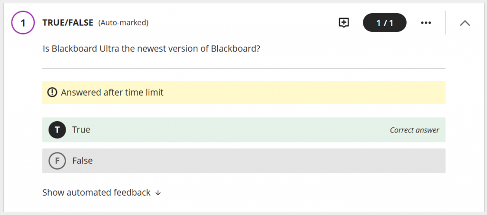
Task: Click the 1 / 1 score pill
Action: [x=384, y=23]
